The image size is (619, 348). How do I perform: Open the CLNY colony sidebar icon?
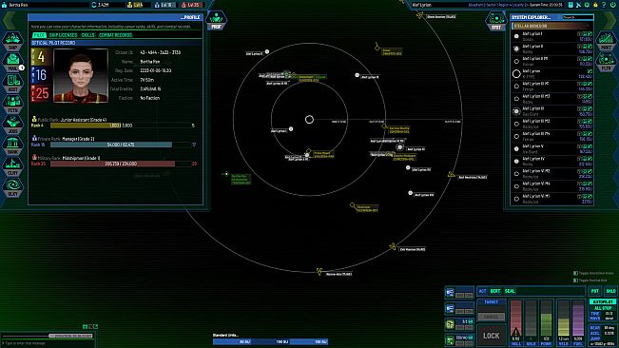12,167
